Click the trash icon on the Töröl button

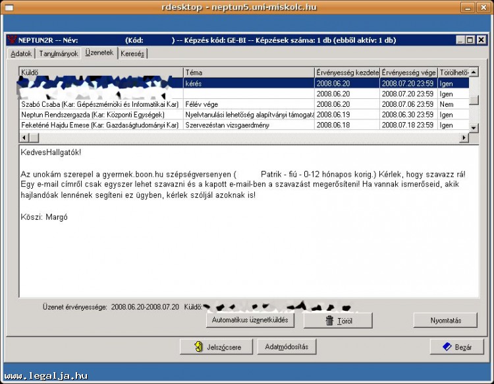coord(329,321)
